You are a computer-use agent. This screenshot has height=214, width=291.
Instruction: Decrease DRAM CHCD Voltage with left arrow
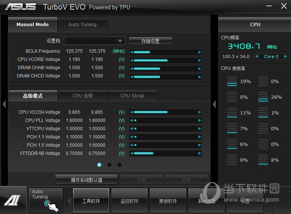[x=131, y=77]
